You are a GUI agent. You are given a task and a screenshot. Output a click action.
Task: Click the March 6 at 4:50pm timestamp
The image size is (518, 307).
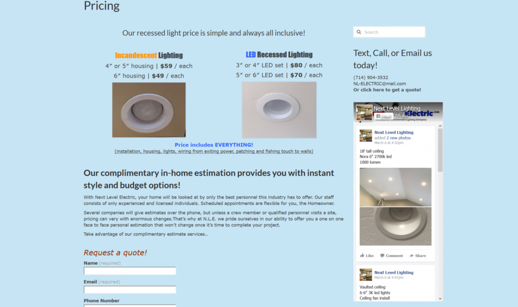389,143
